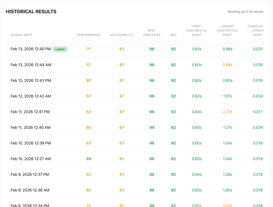The image size is (273, 207).
Task: Open the Feb 13, 2026 12:45 PM result
Action: [30, 49]
